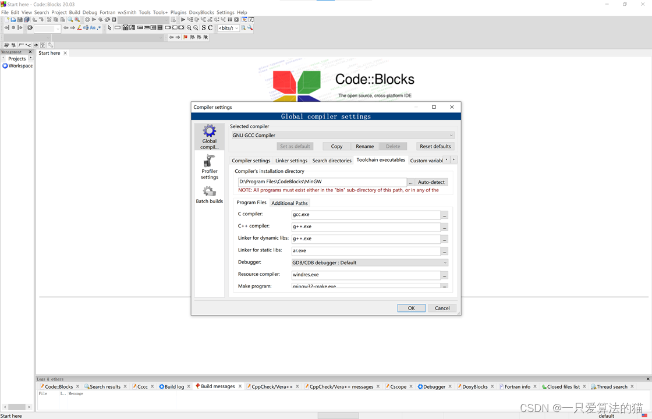Click the Find magnifier toolbar icon

(x=70, y=20)
